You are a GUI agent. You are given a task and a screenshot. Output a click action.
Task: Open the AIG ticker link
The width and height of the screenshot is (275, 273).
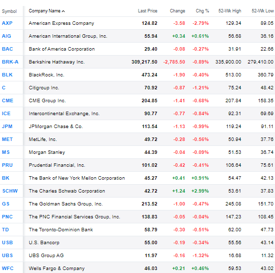tap(6, 36)
